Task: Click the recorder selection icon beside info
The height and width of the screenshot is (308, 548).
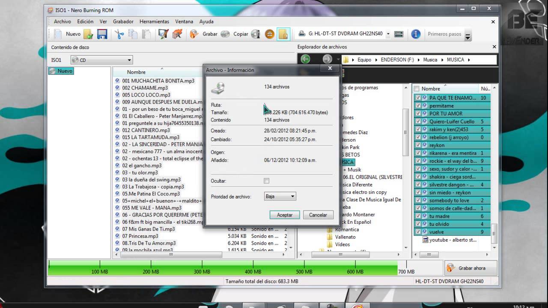Action: pyautogui.click(x=399, y=34)
